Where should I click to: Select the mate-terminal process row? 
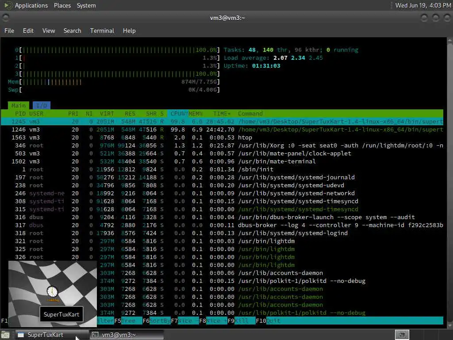(x=222, y=161)
